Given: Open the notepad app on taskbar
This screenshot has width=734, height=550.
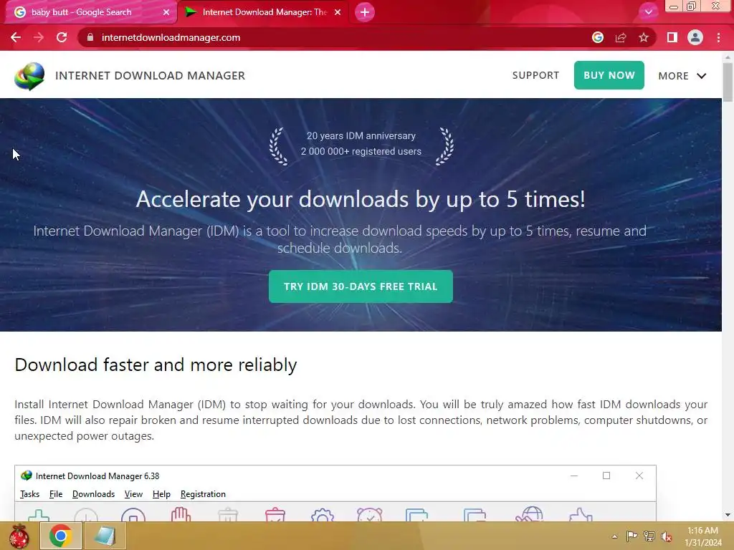Looking at the screenshot, I should point(105,536).
